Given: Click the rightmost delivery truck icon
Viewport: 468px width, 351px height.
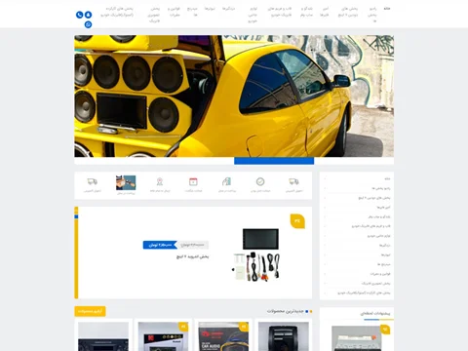Looking at the screenshot, I should [x=293, y=181].
